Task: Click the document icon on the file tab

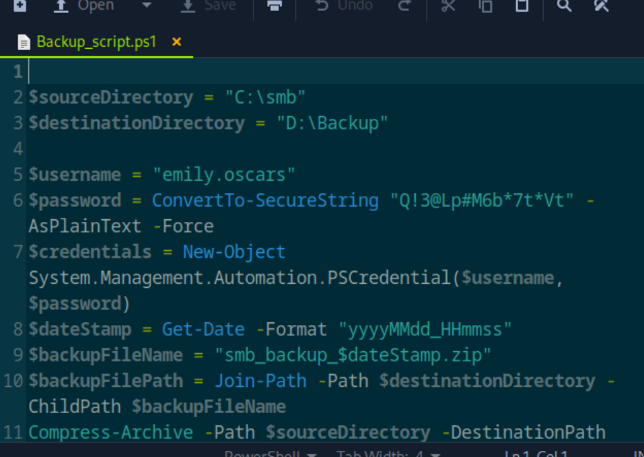Action: click(x=24, y=43)
